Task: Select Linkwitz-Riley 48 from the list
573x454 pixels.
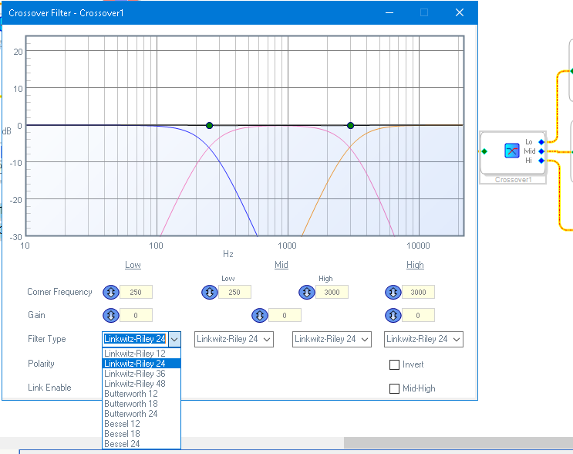Action: click(x=141, y=384)
